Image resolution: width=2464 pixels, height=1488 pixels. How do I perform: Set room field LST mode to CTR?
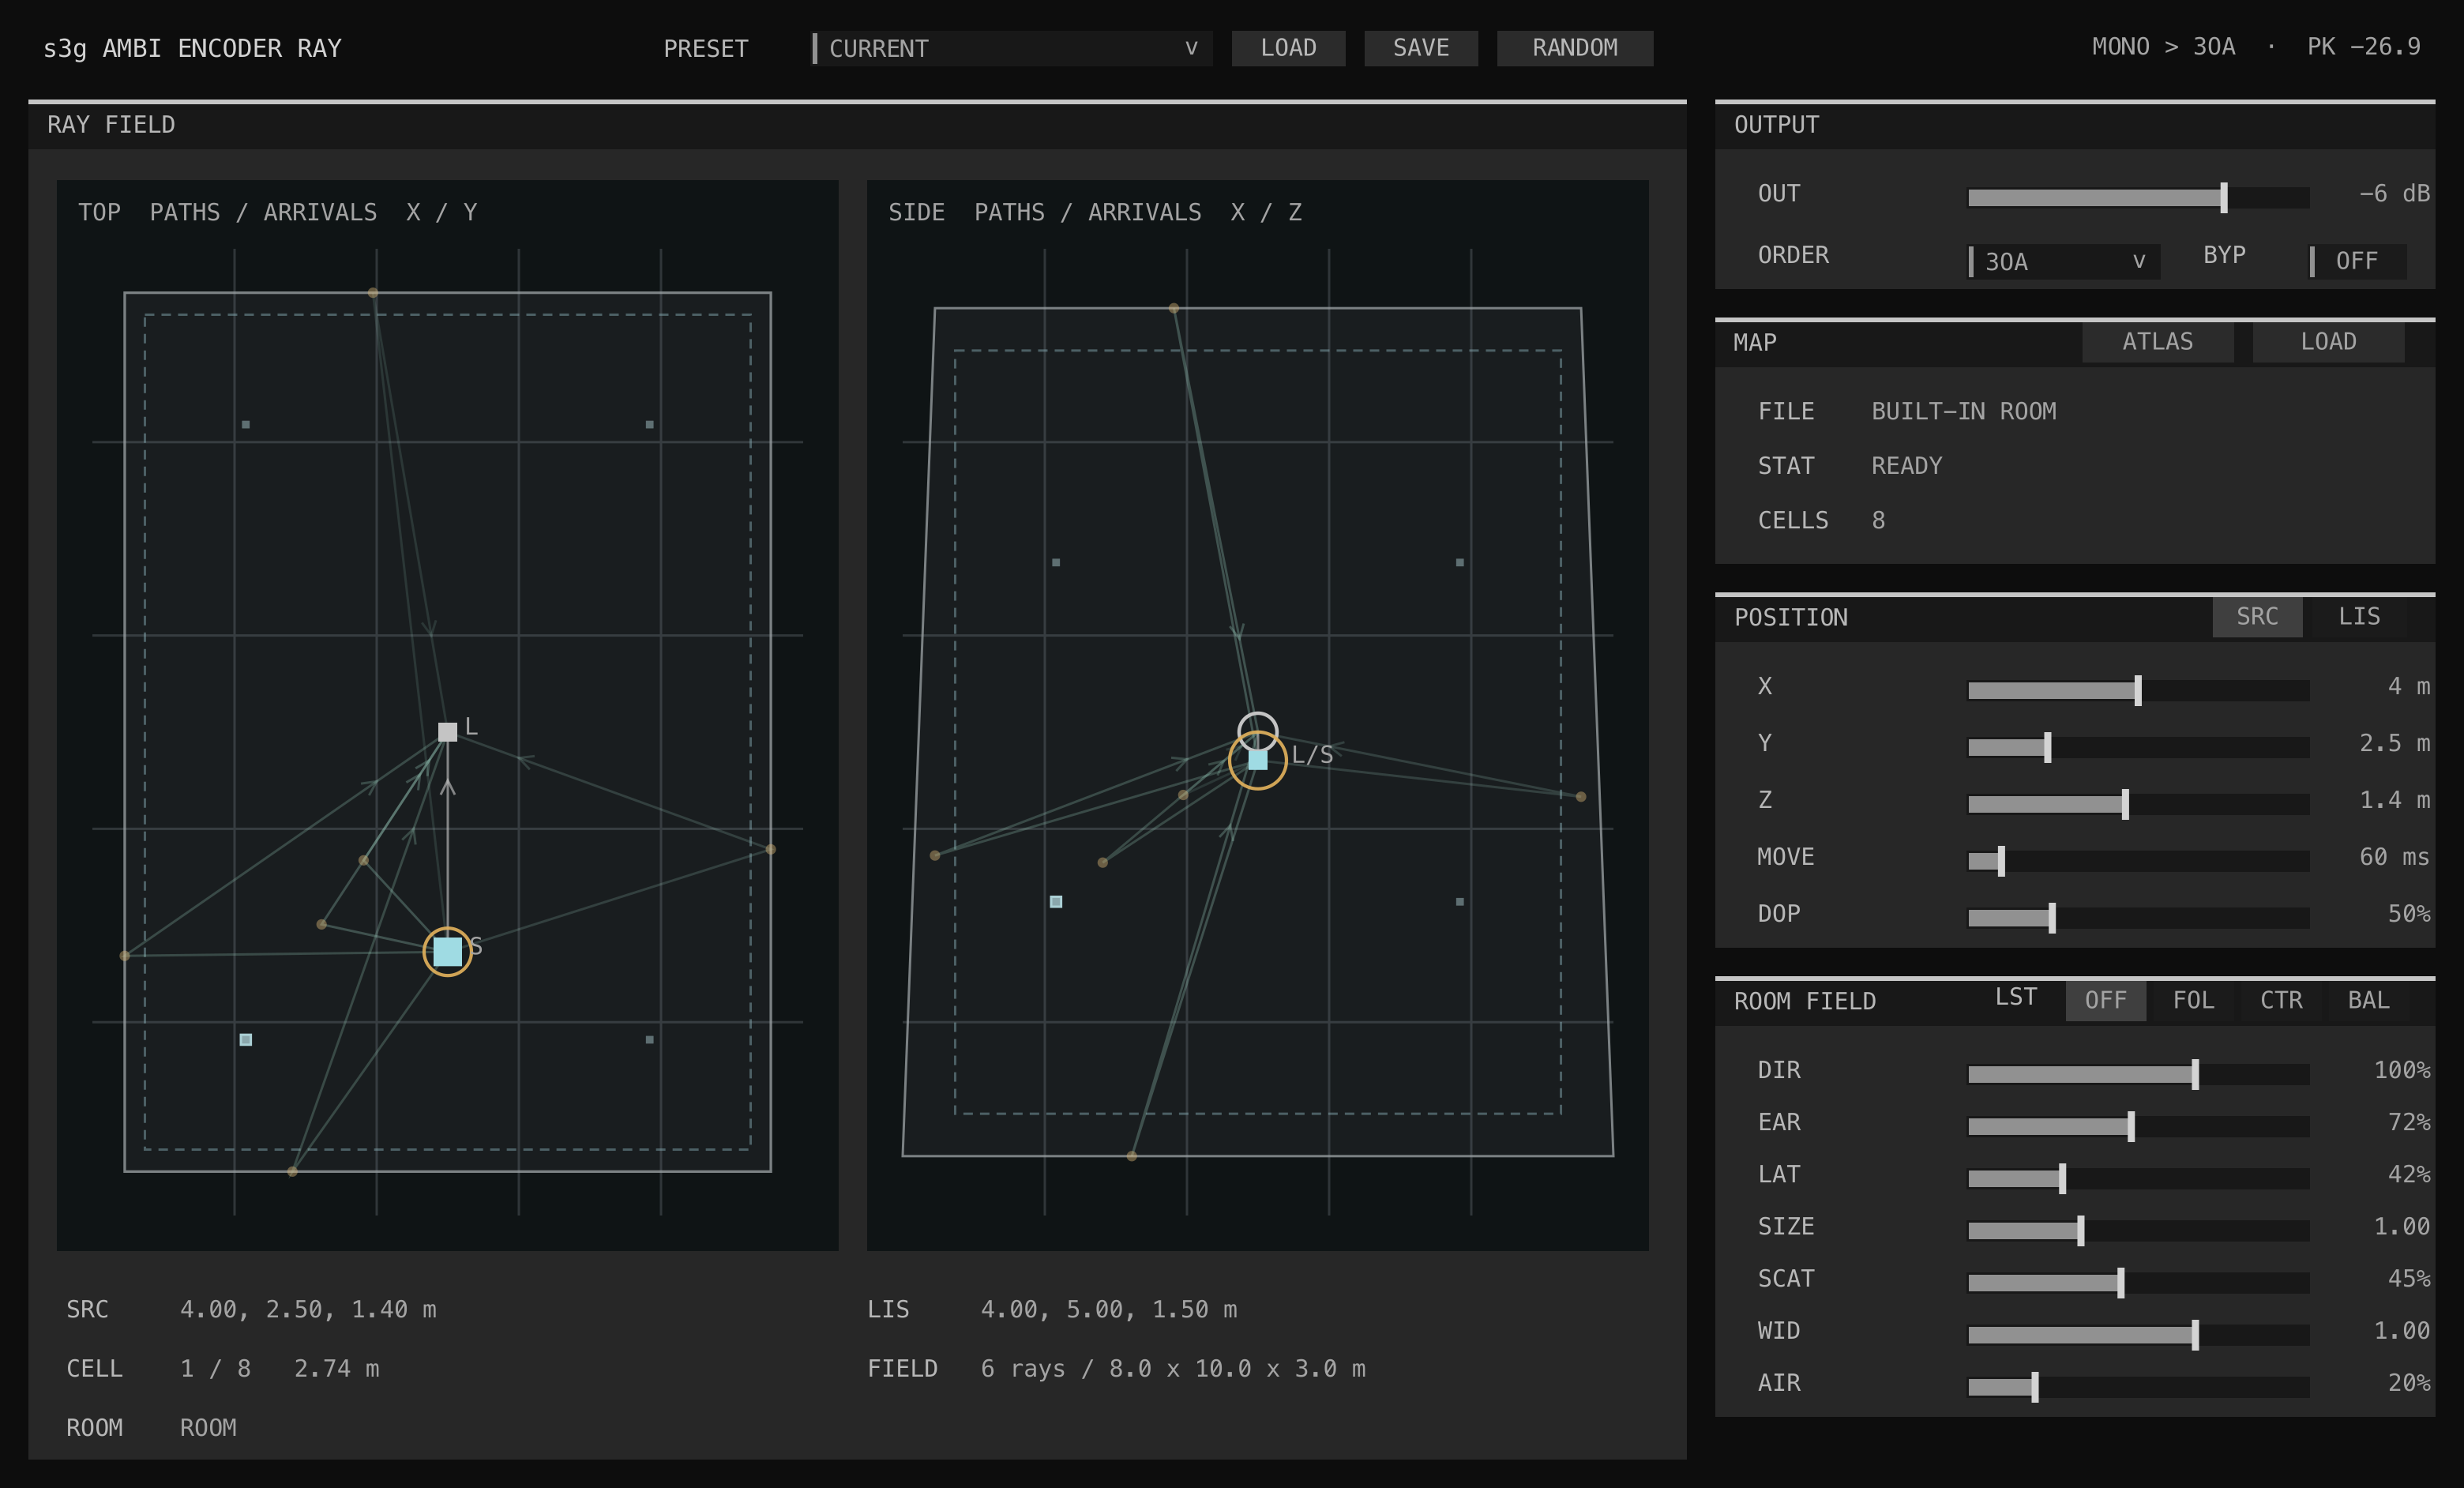[2281, 1000]
